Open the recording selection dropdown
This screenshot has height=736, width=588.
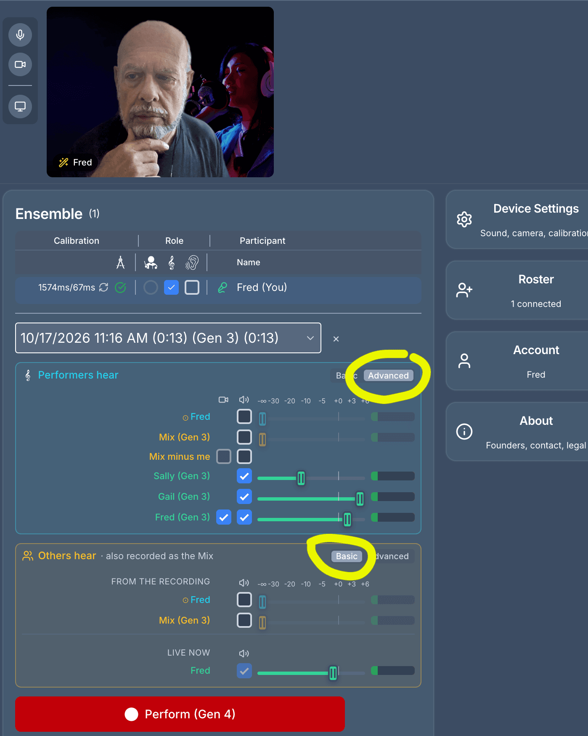tap(168, 338)
